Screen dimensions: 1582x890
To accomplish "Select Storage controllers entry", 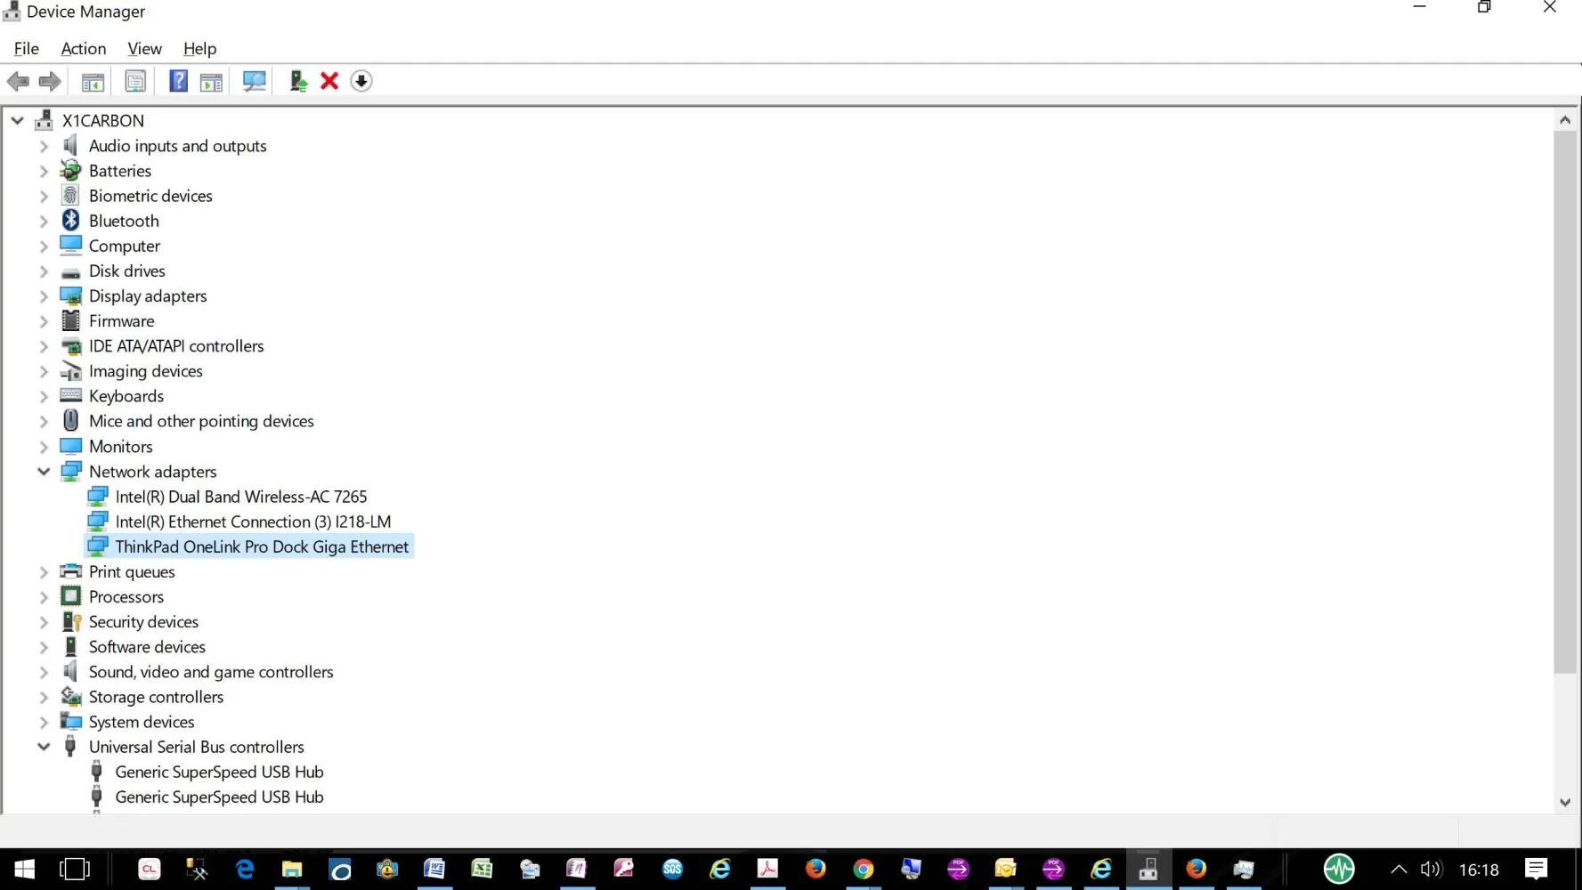I will pos(156,697).
